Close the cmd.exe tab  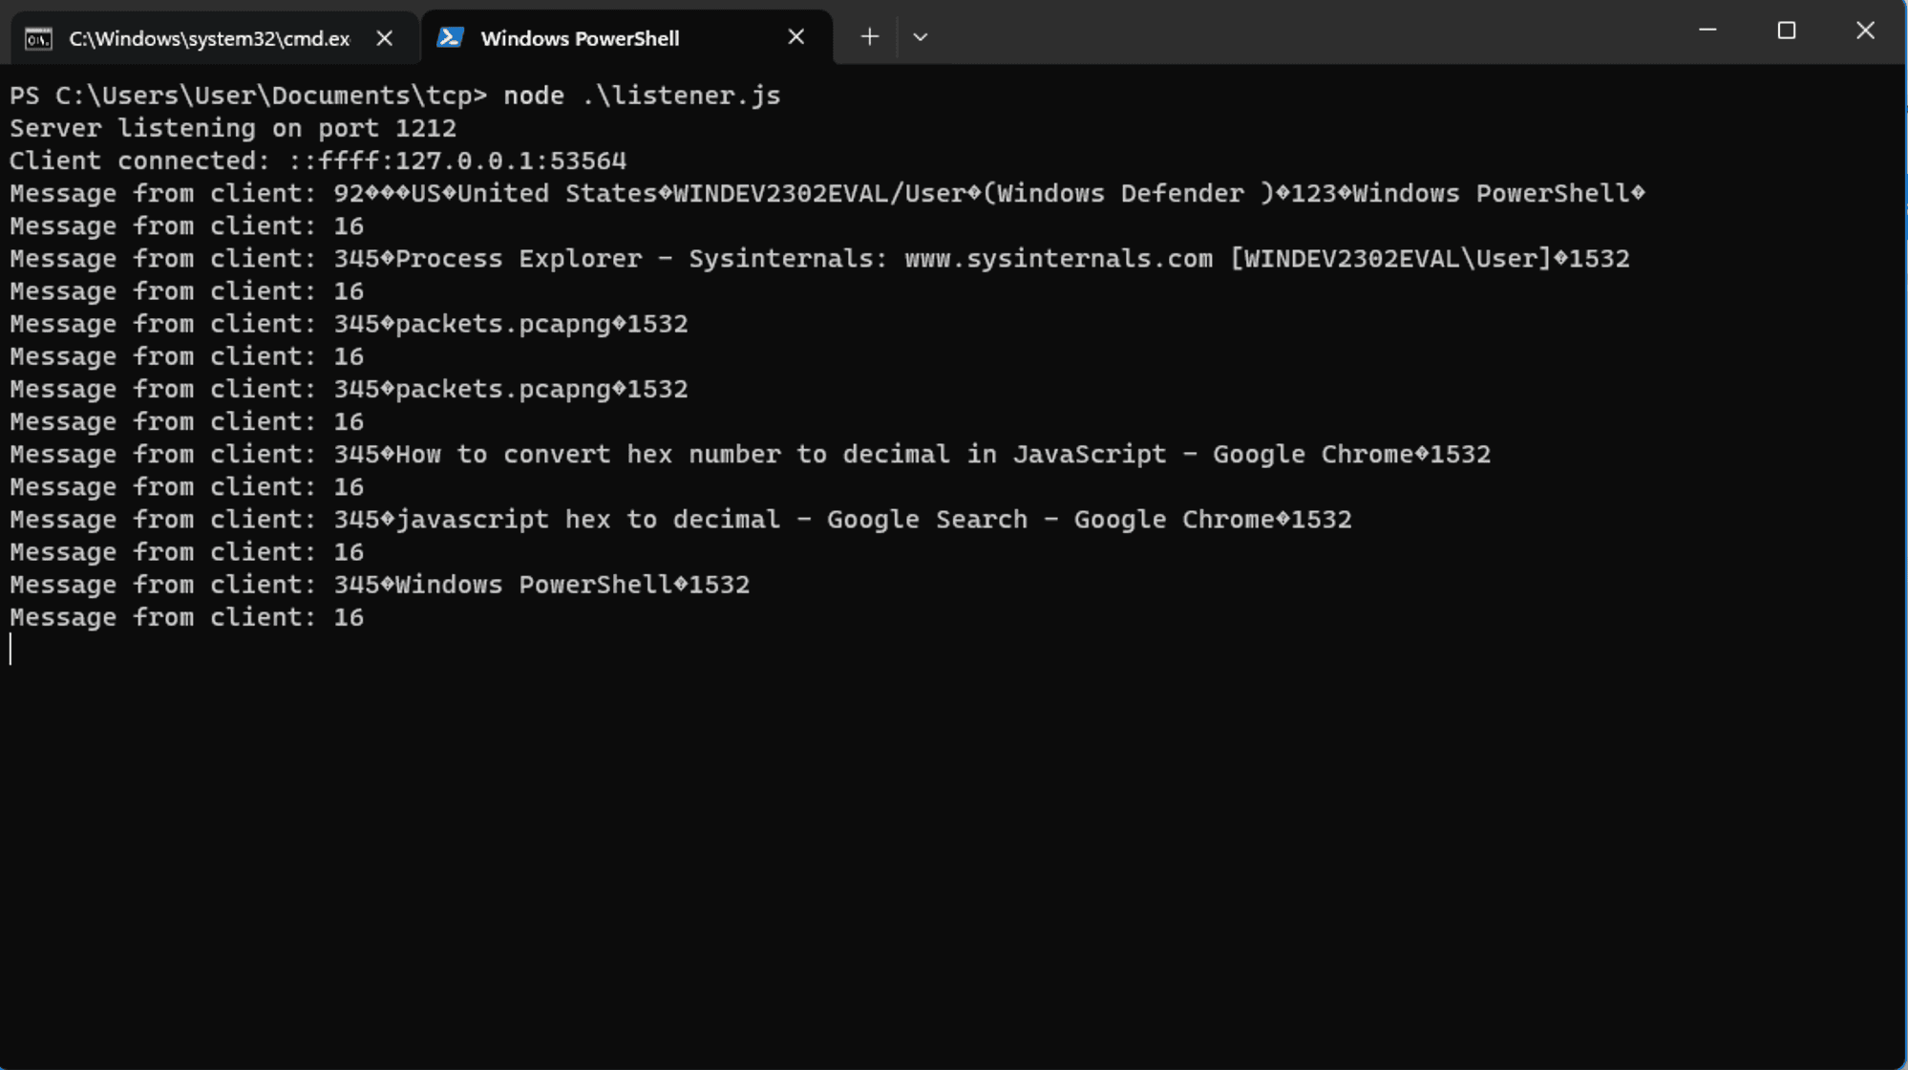(x=384, y=38)
